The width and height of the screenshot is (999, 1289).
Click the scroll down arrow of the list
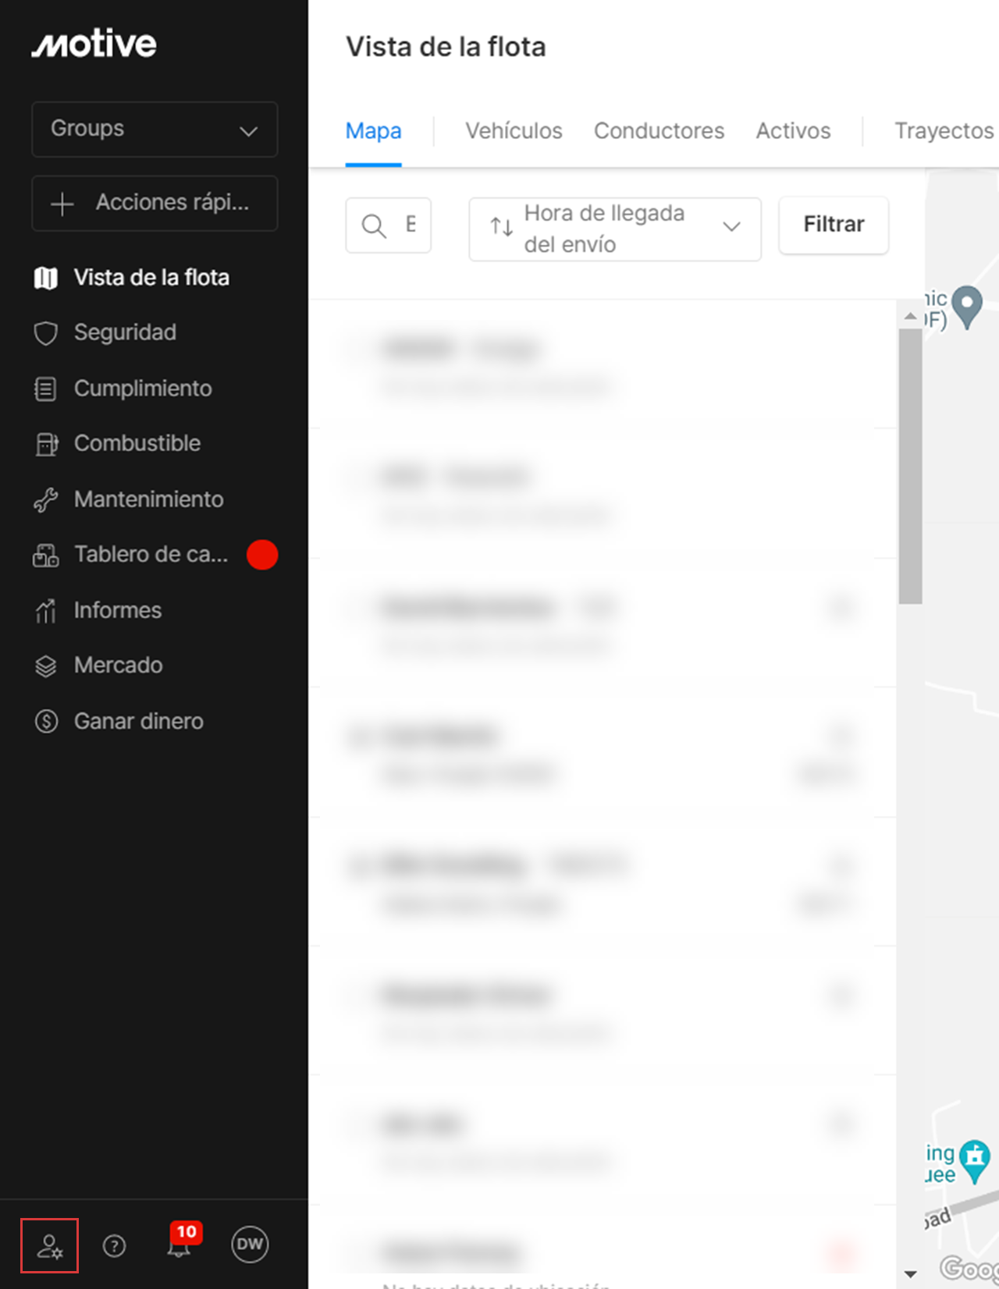(910, 1273)
